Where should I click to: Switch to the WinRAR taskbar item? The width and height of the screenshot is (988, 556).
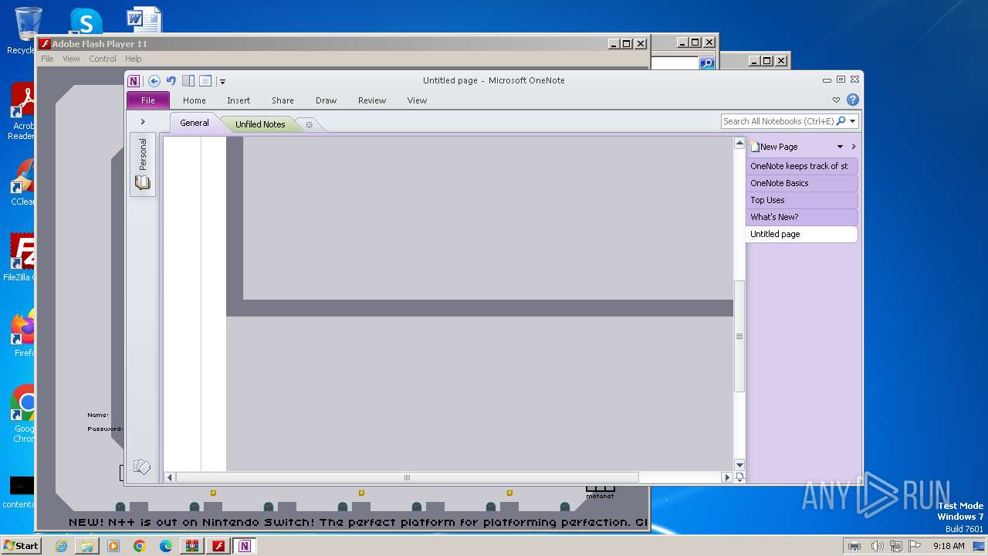pos(192,546)
